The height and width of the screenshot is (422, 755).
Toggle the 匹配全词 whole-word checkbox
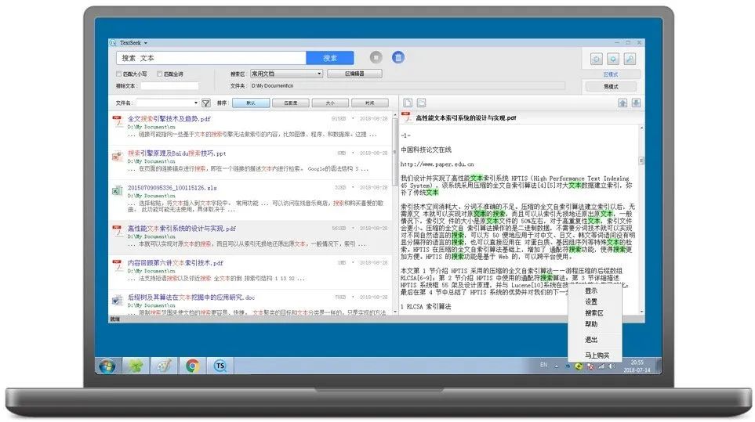160,74
